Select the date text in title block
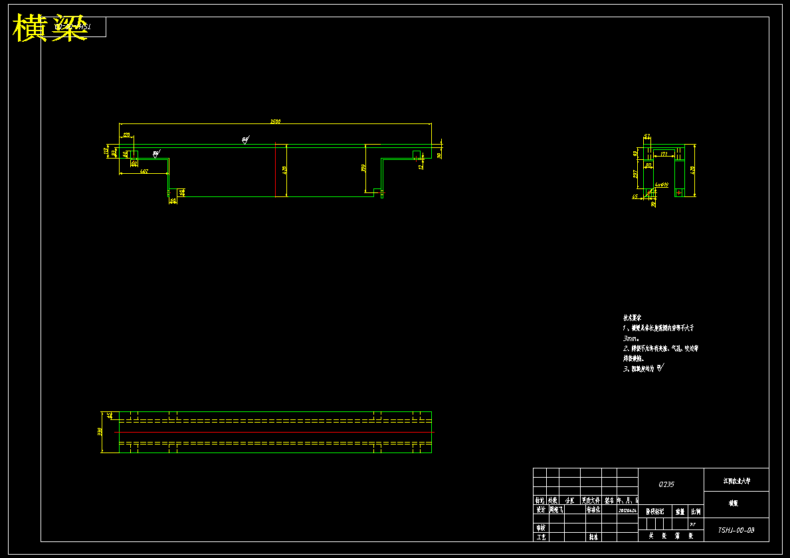 click(627, 510)
